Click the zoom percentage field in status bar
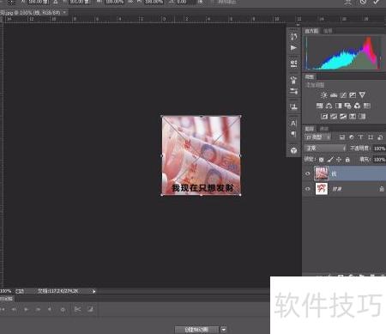Viewport: 386px width, 334px height. pyautogui.click(x=5, y=291)
